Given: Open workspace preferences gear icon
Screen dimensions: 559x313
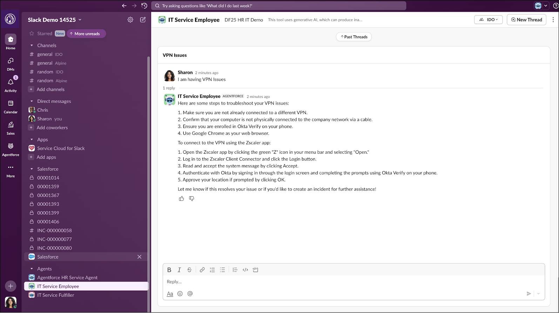Looking at the screenshot, I should coord(130,20).
